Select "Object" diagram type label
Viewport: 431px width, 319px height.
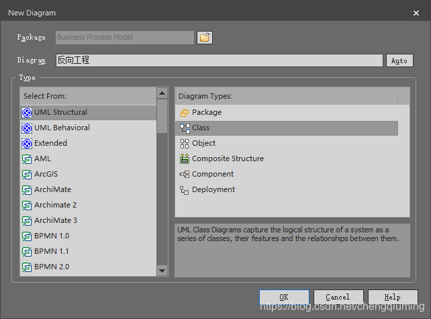point(203,143)
